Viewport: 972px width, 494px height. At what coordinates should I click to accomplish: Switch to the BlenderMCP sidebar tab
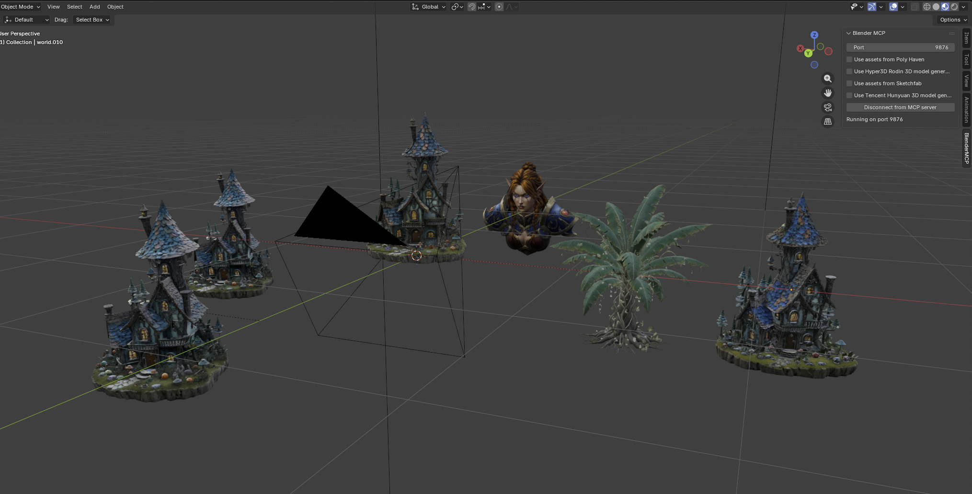966,148
